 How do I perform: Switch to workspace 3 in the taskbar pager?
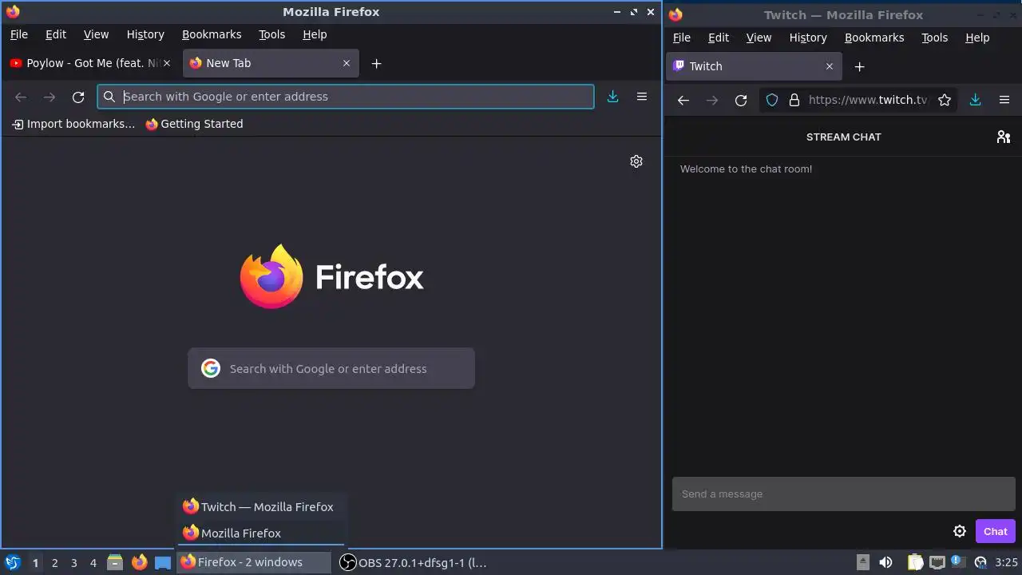click(x=73, y=563)
